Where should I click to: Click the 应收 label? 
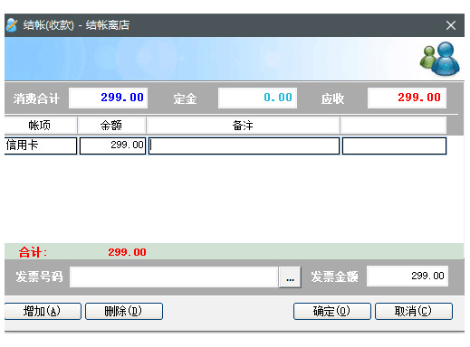tap(332, 98)
